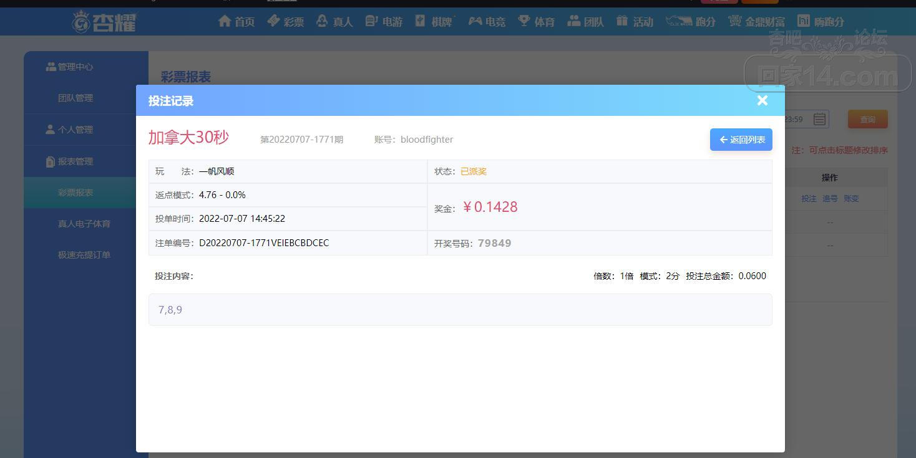Click the 管理中心 group icon in sidebar
The image size is (916, 458).
(x=51, y=67)
